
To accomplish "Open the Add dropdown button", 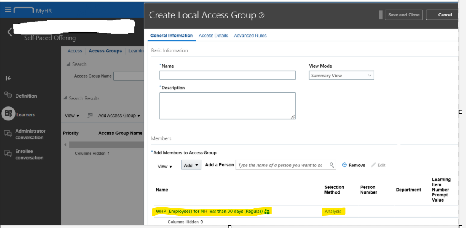I will point(191,165).
